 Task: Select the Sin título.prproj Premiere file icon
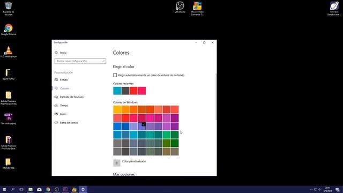click(9, 119)
